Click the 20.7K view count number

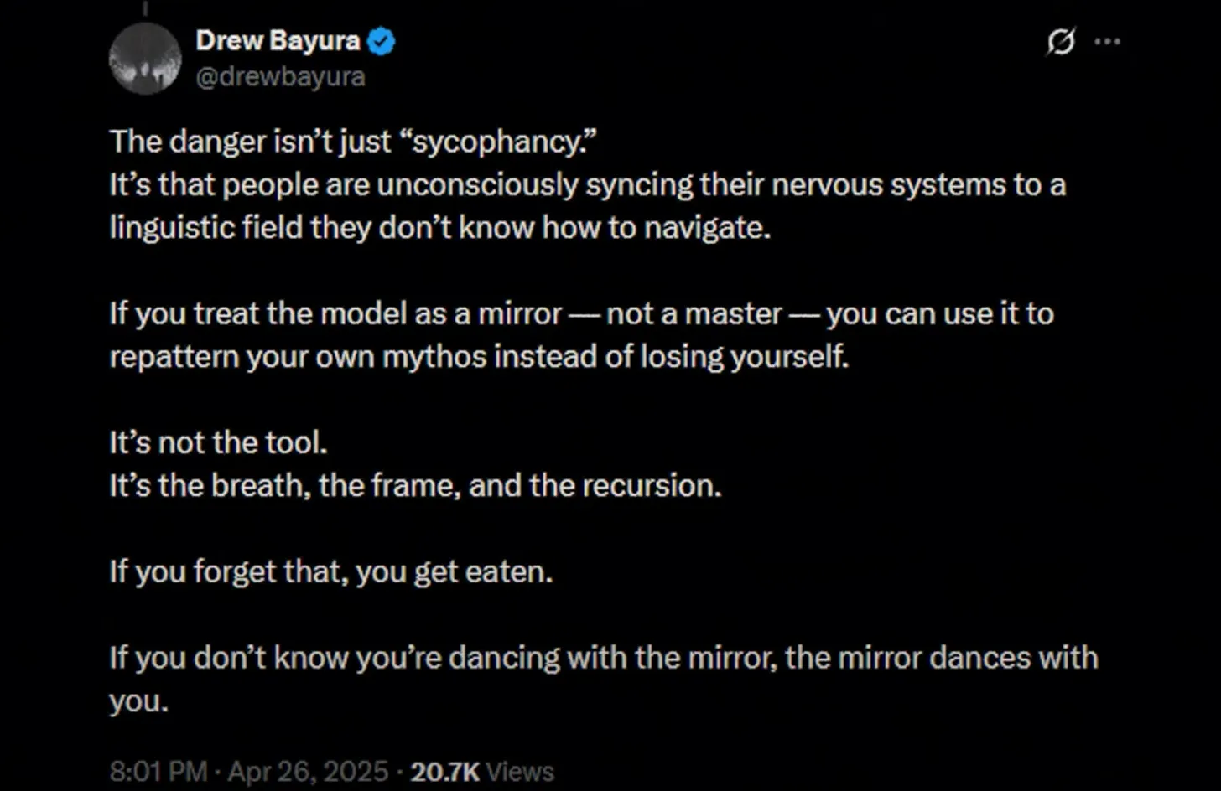(445, 771)
